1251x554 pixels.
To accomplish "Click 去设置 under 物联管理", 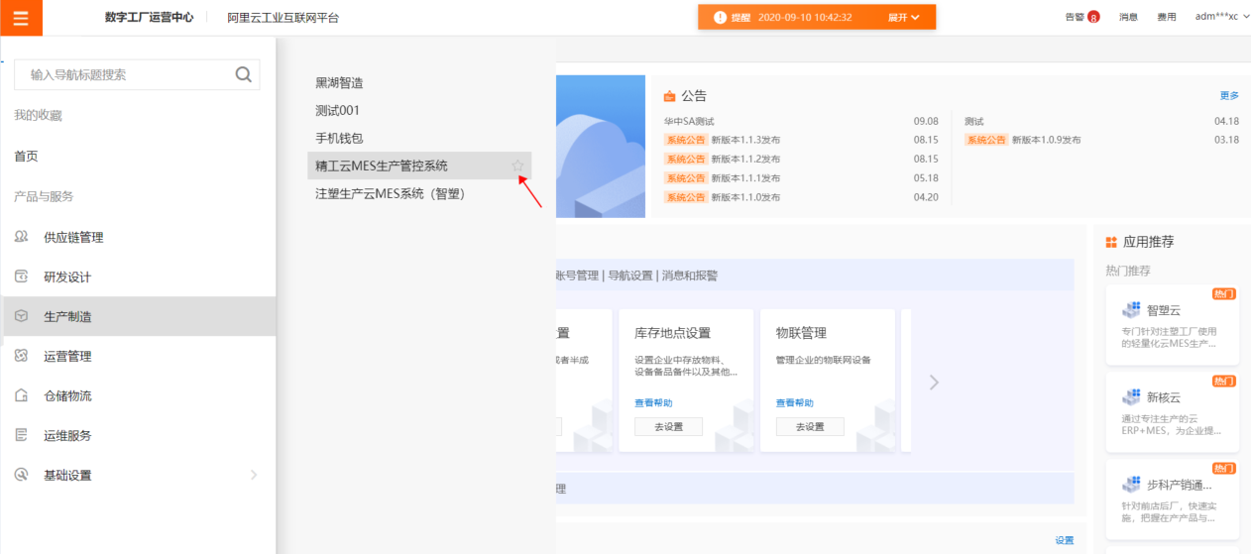I will [x=810, y=426].
